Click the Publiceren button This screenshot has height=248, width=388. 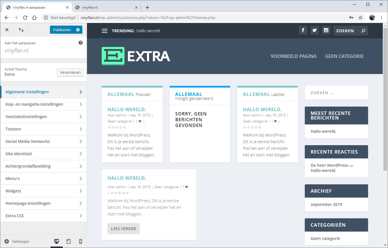(62, 30)
